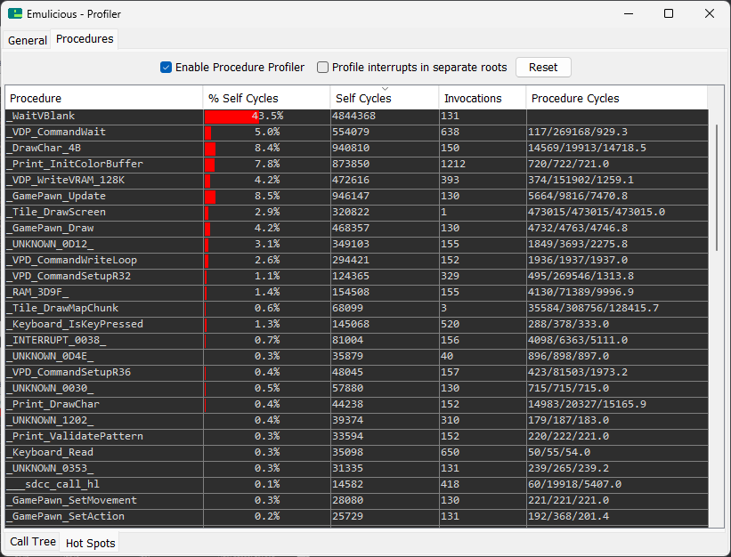Sort by Invocations column header

pyautogui.click(x=483, y=98)
